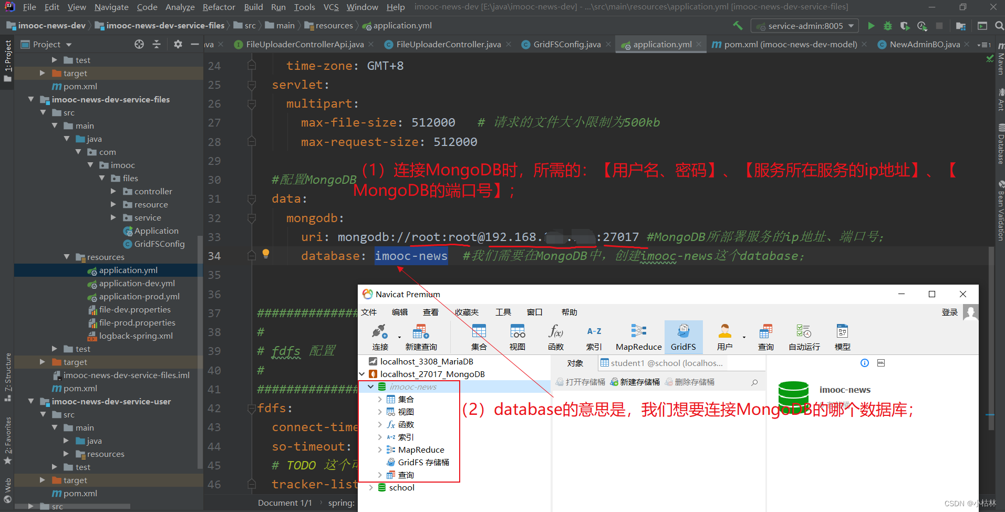Screen dimensions: 1005x512
Task: Click the 登录 login link in Navicat
Action: [950, 312]
